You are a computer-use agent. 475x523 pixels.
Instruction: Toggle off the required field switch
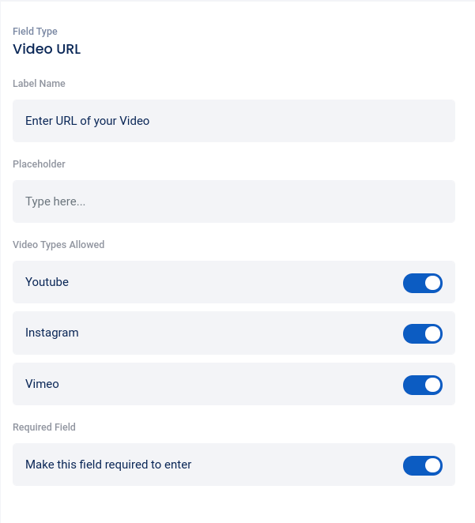click(422, 465)
